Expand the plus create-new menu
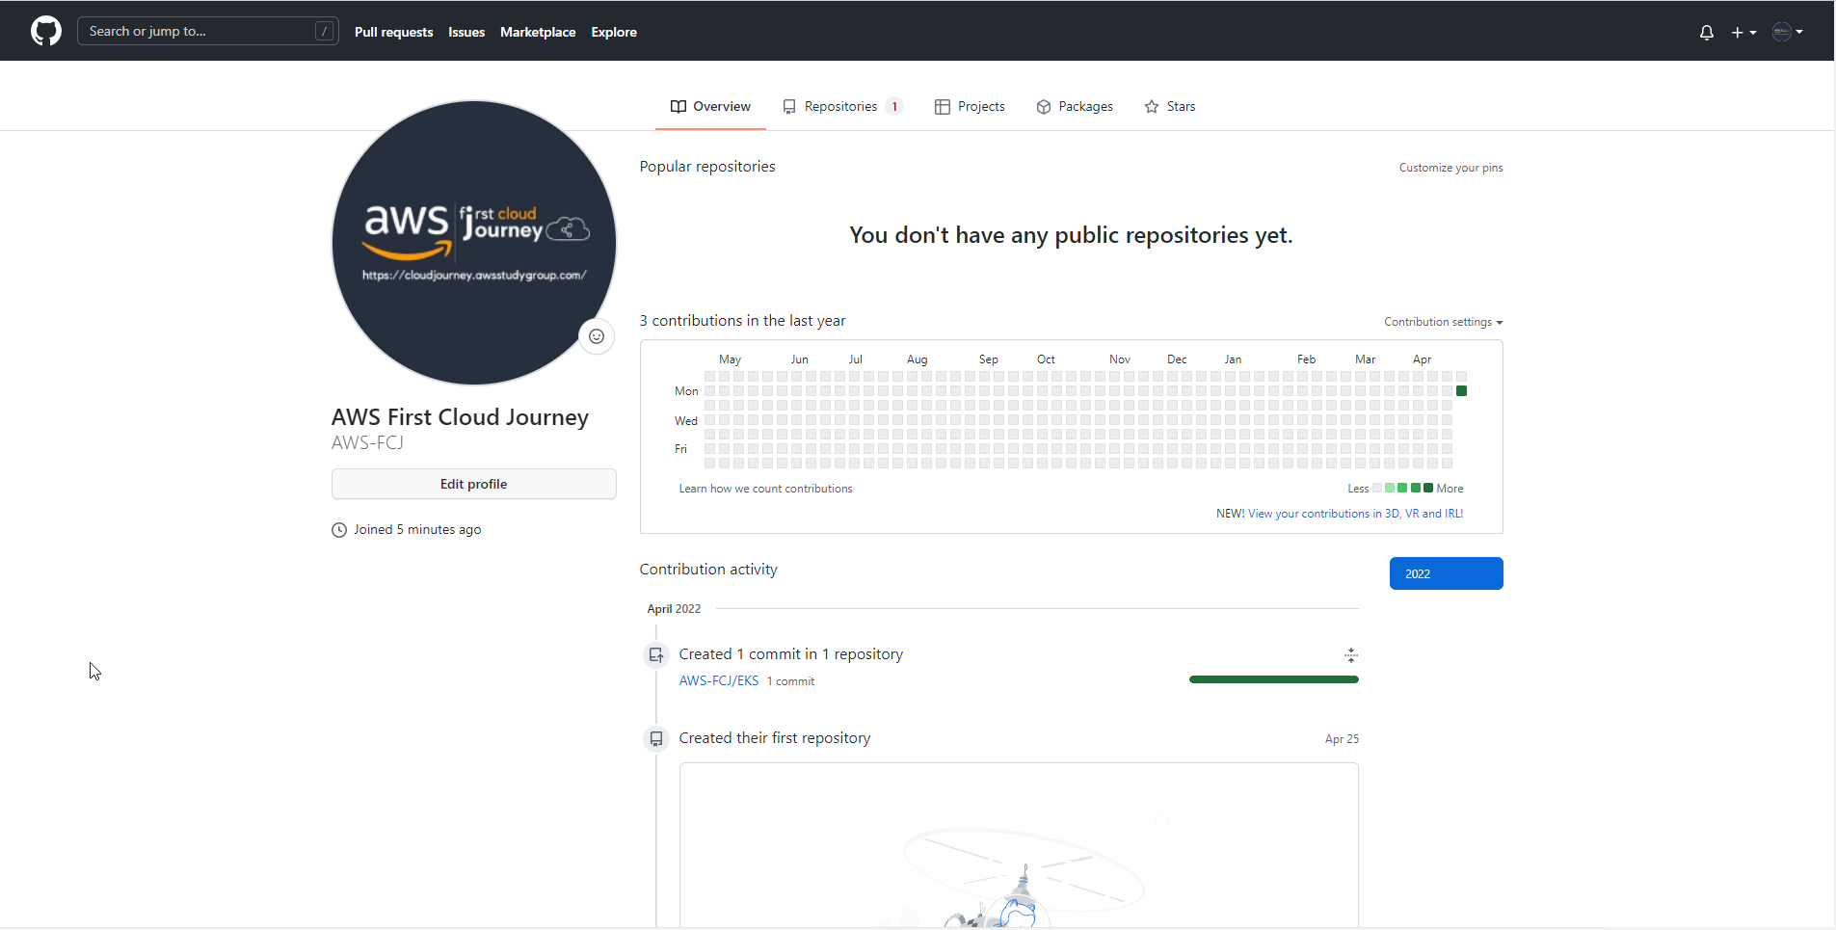The height and width of the screenshot is (930, 1836). point(1743,32)
